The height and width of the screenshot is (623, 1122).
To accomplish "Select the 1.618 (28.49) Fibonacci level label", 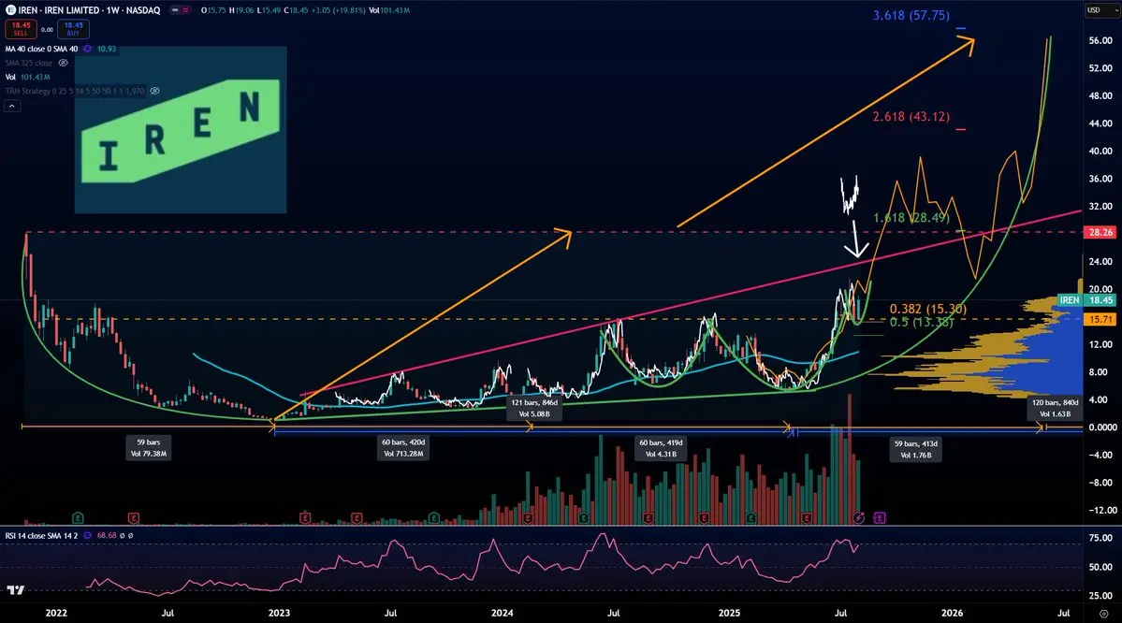I will 911,217.
